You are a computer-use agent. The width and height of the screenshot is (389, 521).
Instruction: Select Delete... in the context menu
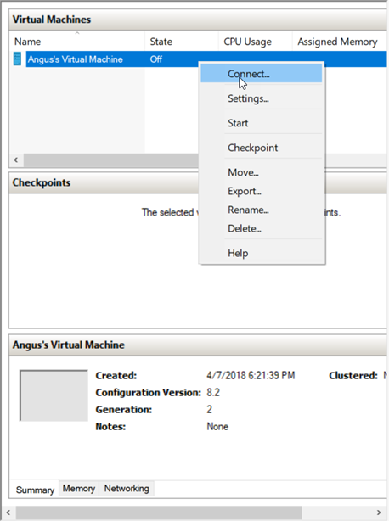coord(262,228)
